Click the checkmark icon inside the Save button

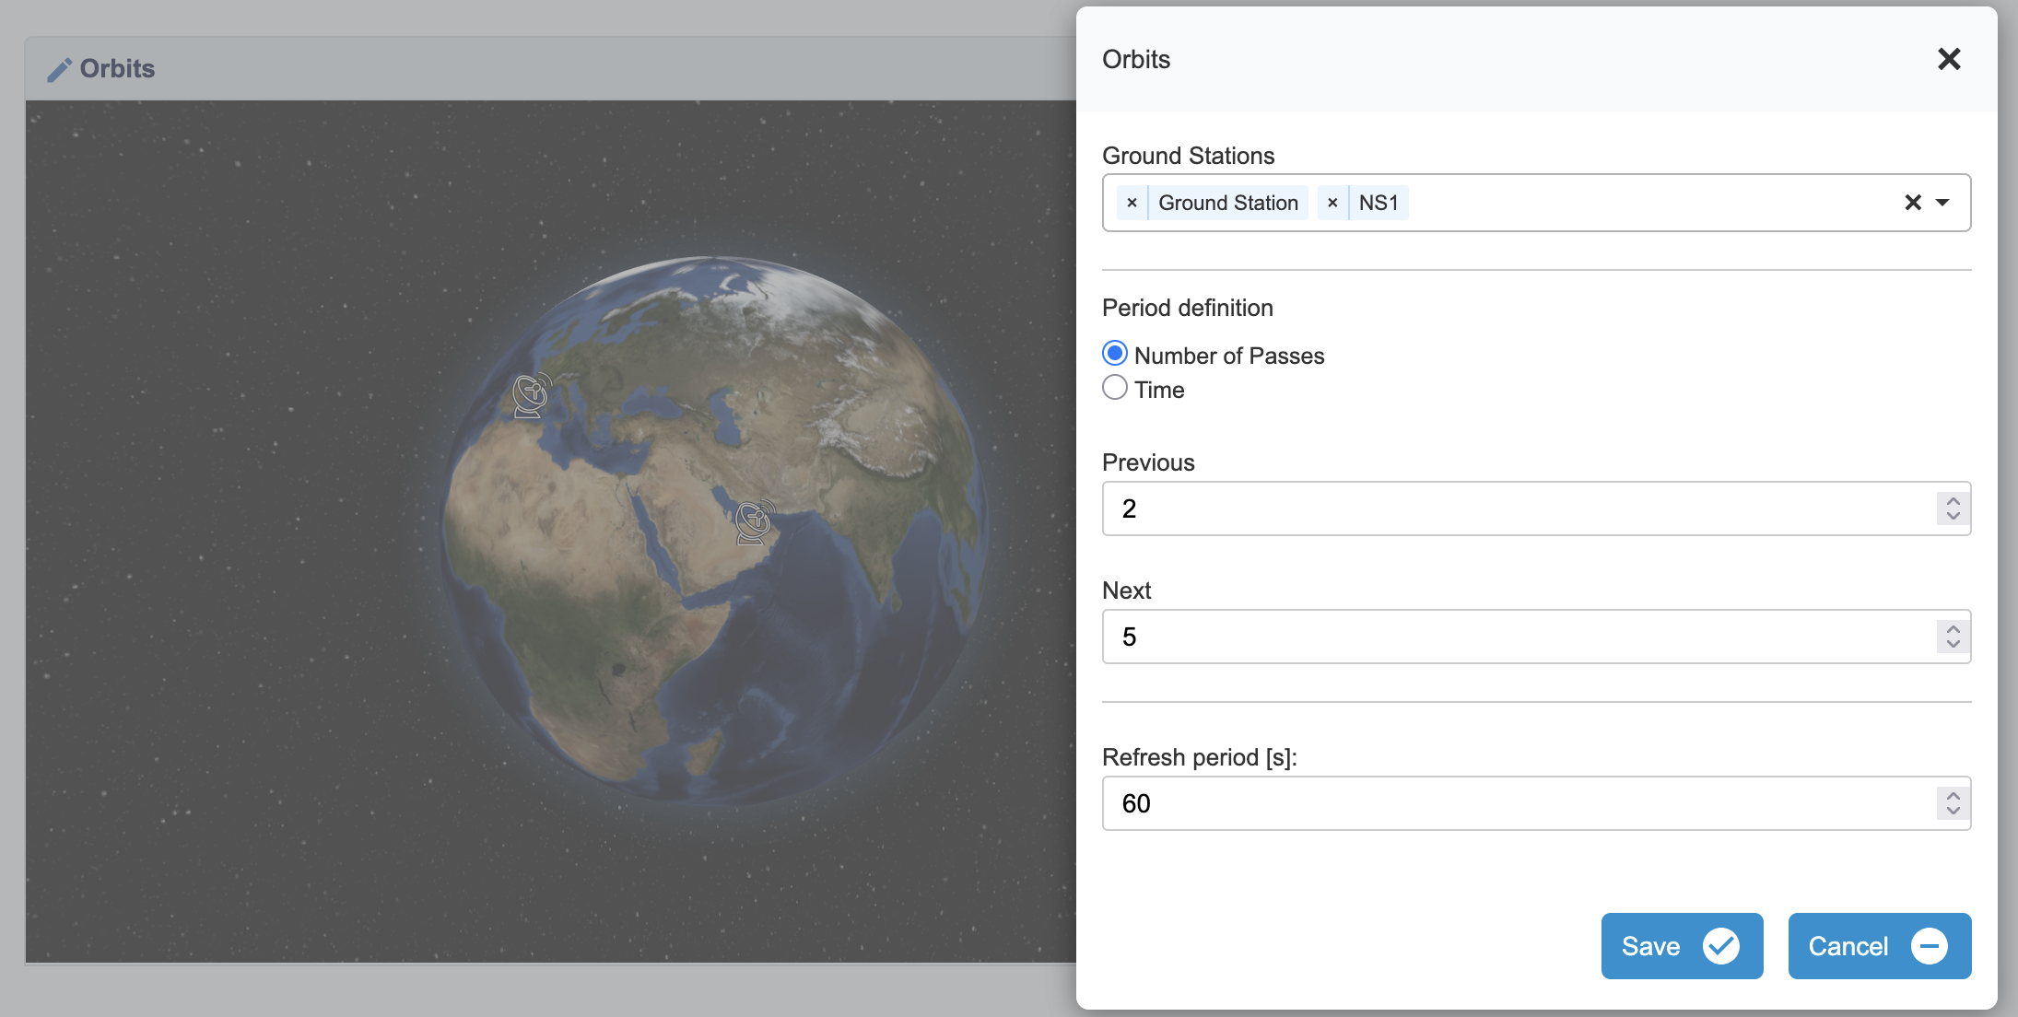click(x=1719, y=945)
